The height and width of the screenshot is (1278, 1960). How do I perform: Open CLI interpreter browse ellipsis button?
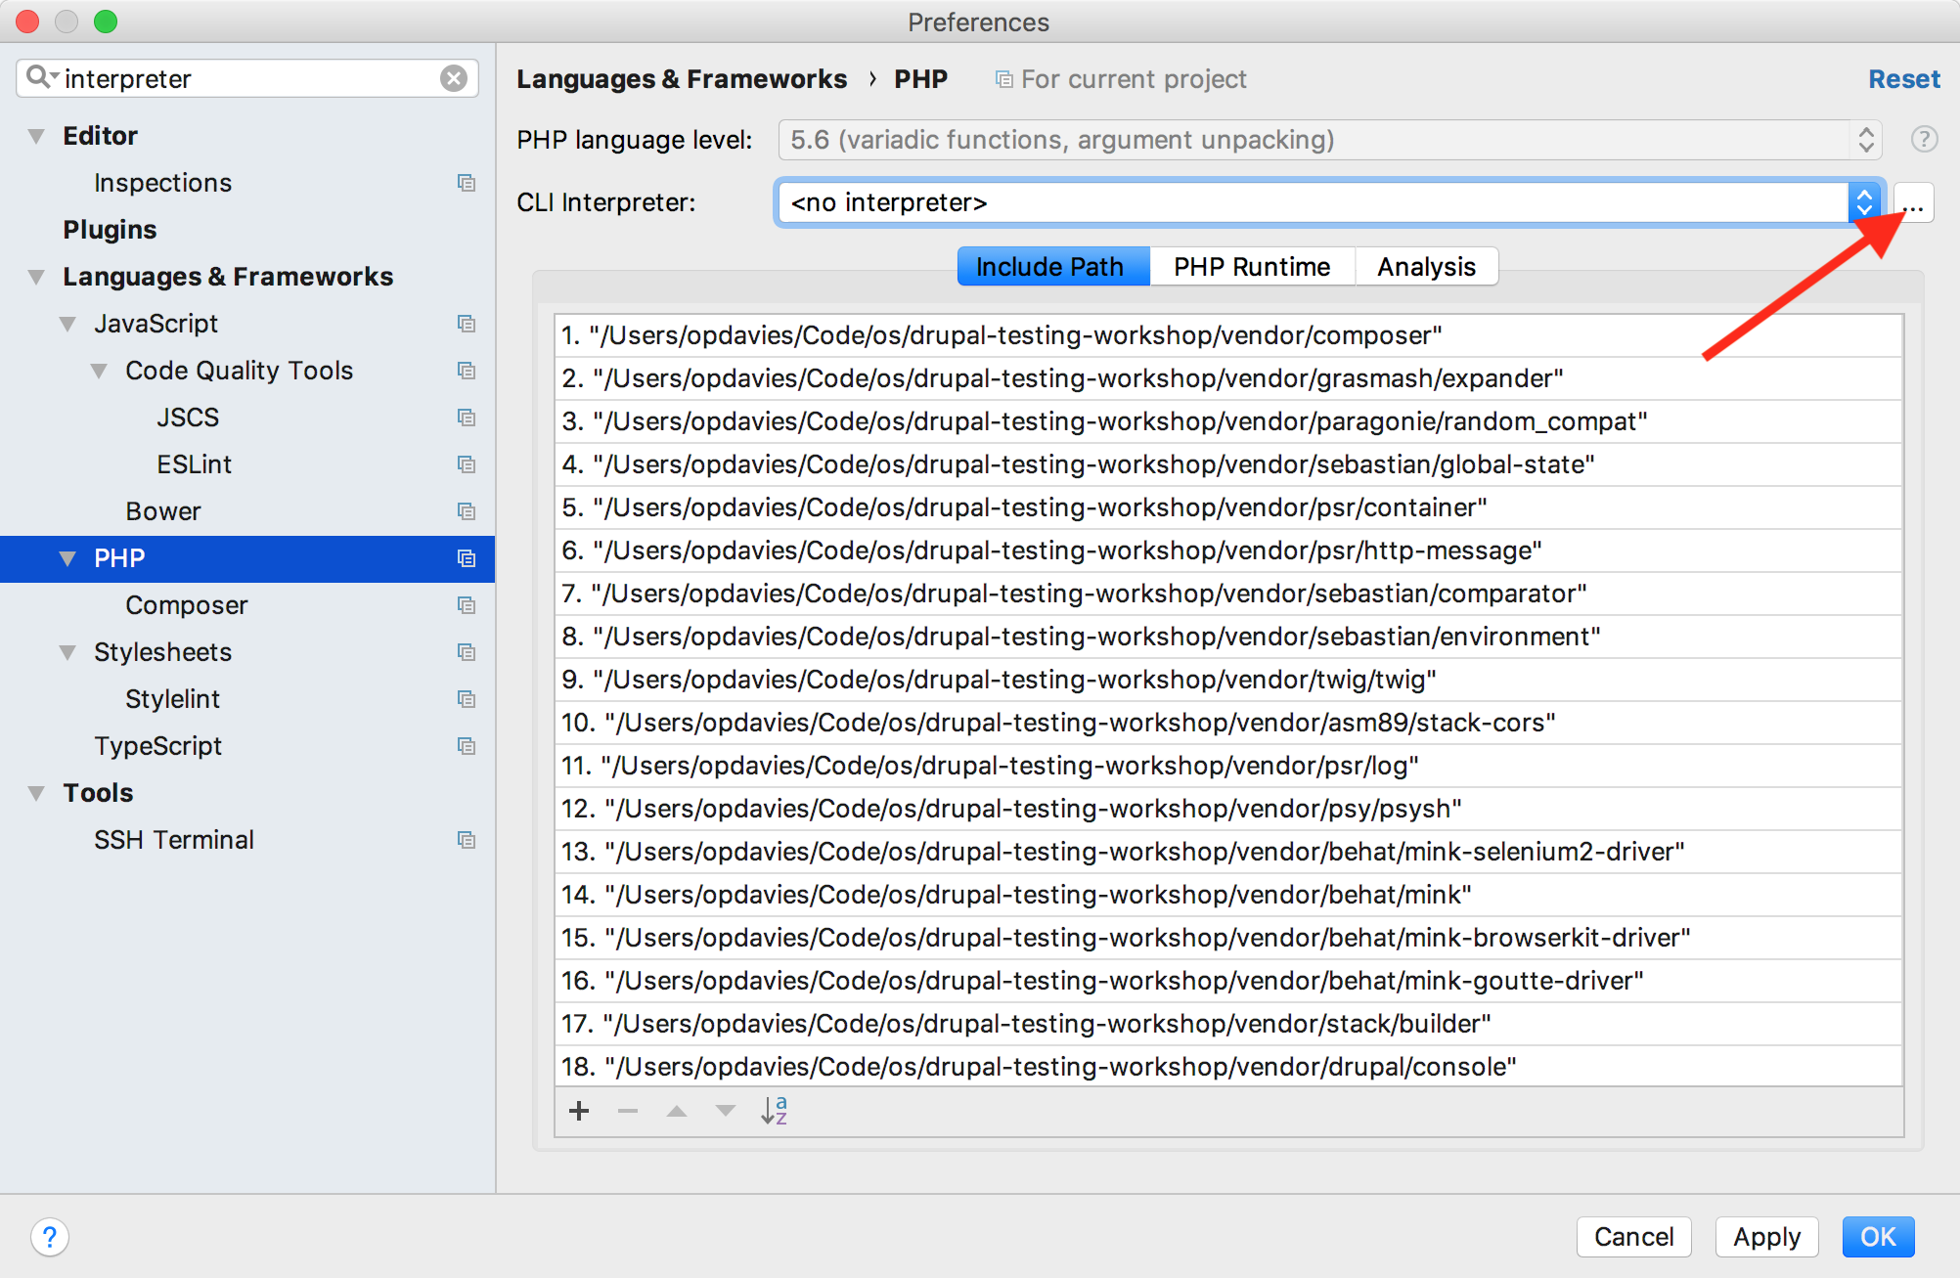(x=1914, y=203)
